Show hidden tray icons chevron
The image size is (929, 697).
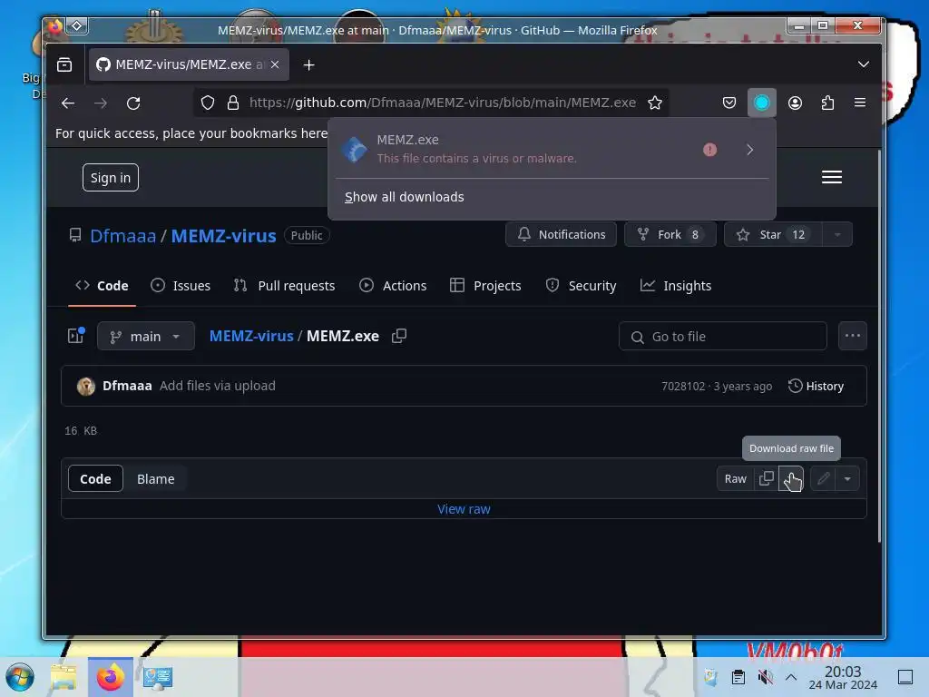click(x=791, y=677)
